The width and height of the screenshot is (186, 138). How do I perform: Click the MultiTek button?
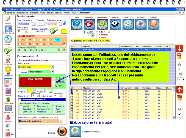click(115, 24)
